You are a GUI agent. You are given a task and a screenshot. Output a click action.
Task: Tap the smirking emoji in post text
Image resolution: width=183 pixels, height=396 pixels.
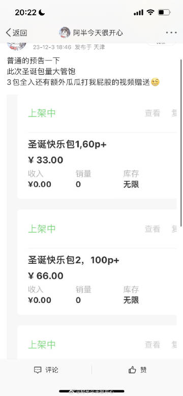click(155, 82)
